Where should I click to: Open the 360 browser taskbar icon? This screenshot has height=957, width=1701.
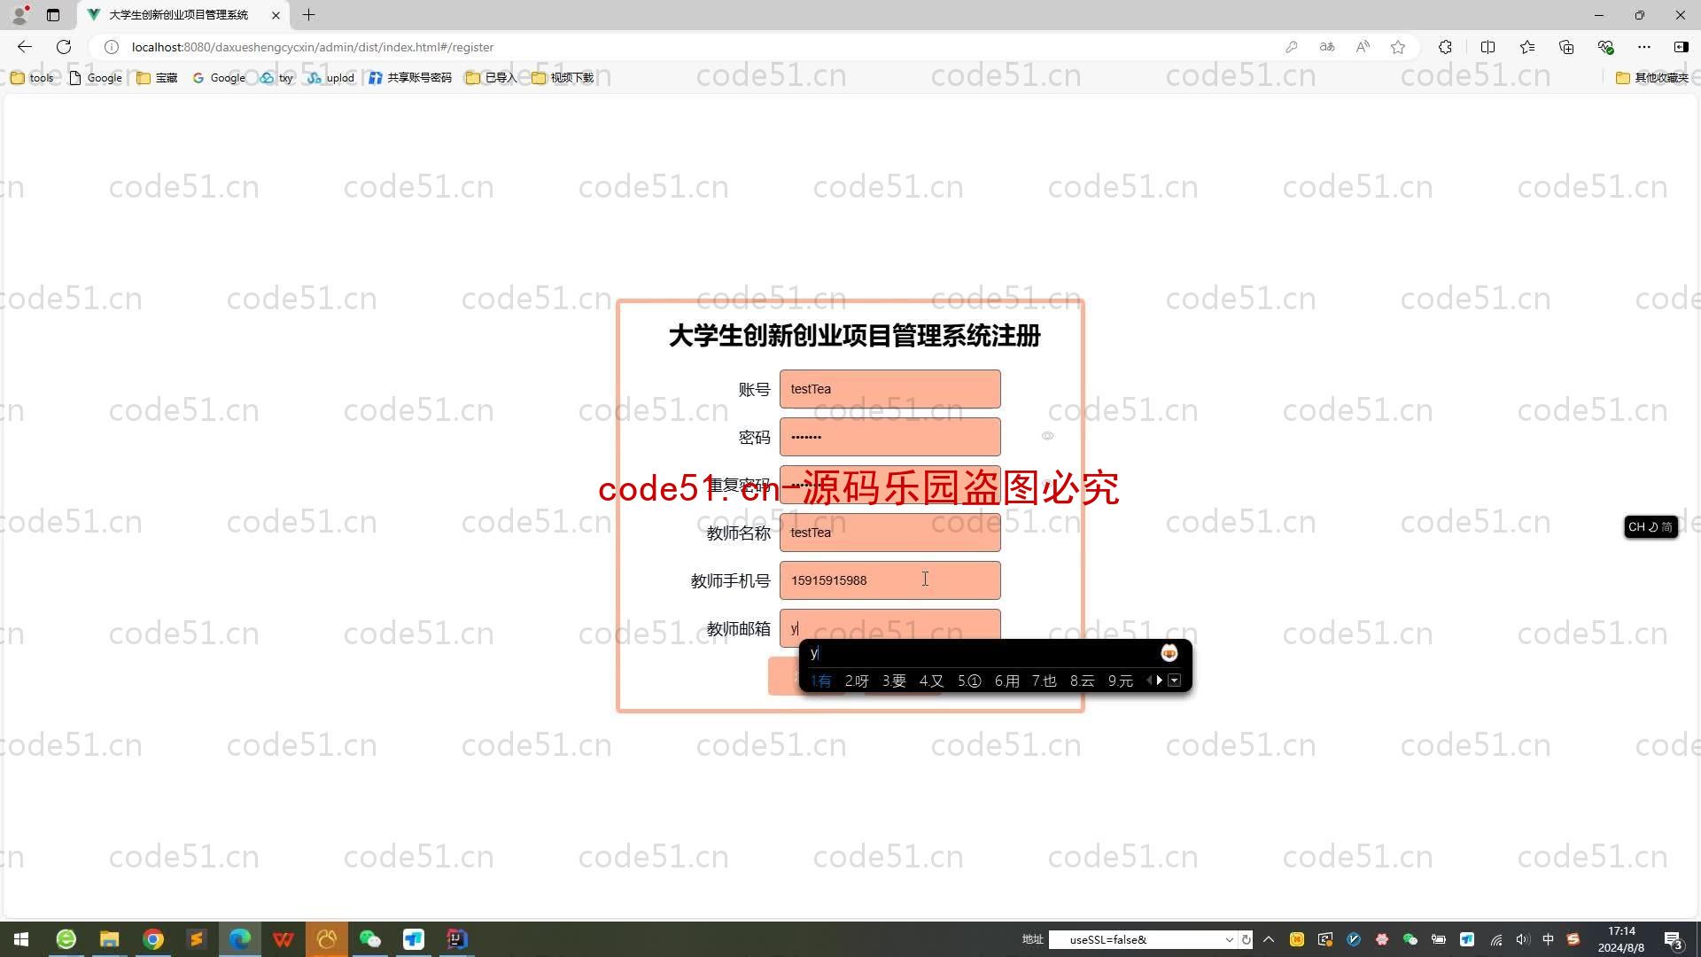(x=66, y=939)
